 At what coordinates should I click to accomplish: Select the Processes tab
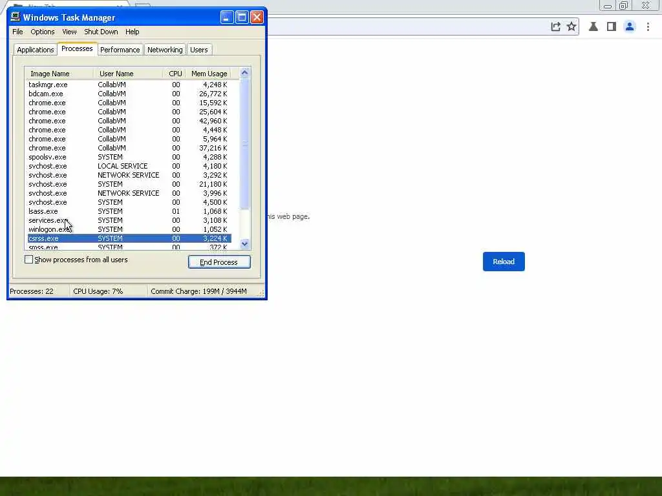pyautogui.click(x=77, y=48)
